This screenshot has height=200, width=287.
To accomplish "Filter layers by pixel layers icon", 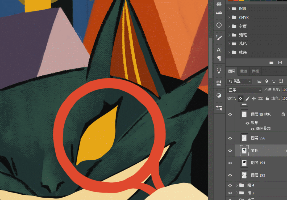I will pyautogui.click(x=259, y=81).
